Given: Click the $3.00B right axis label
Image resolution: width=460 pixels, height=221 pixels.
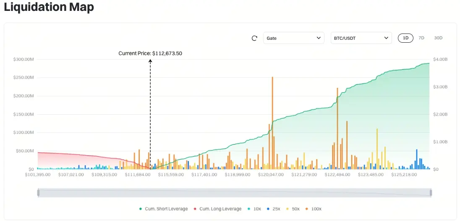Looking at the screenshot, I should point(440,87).
